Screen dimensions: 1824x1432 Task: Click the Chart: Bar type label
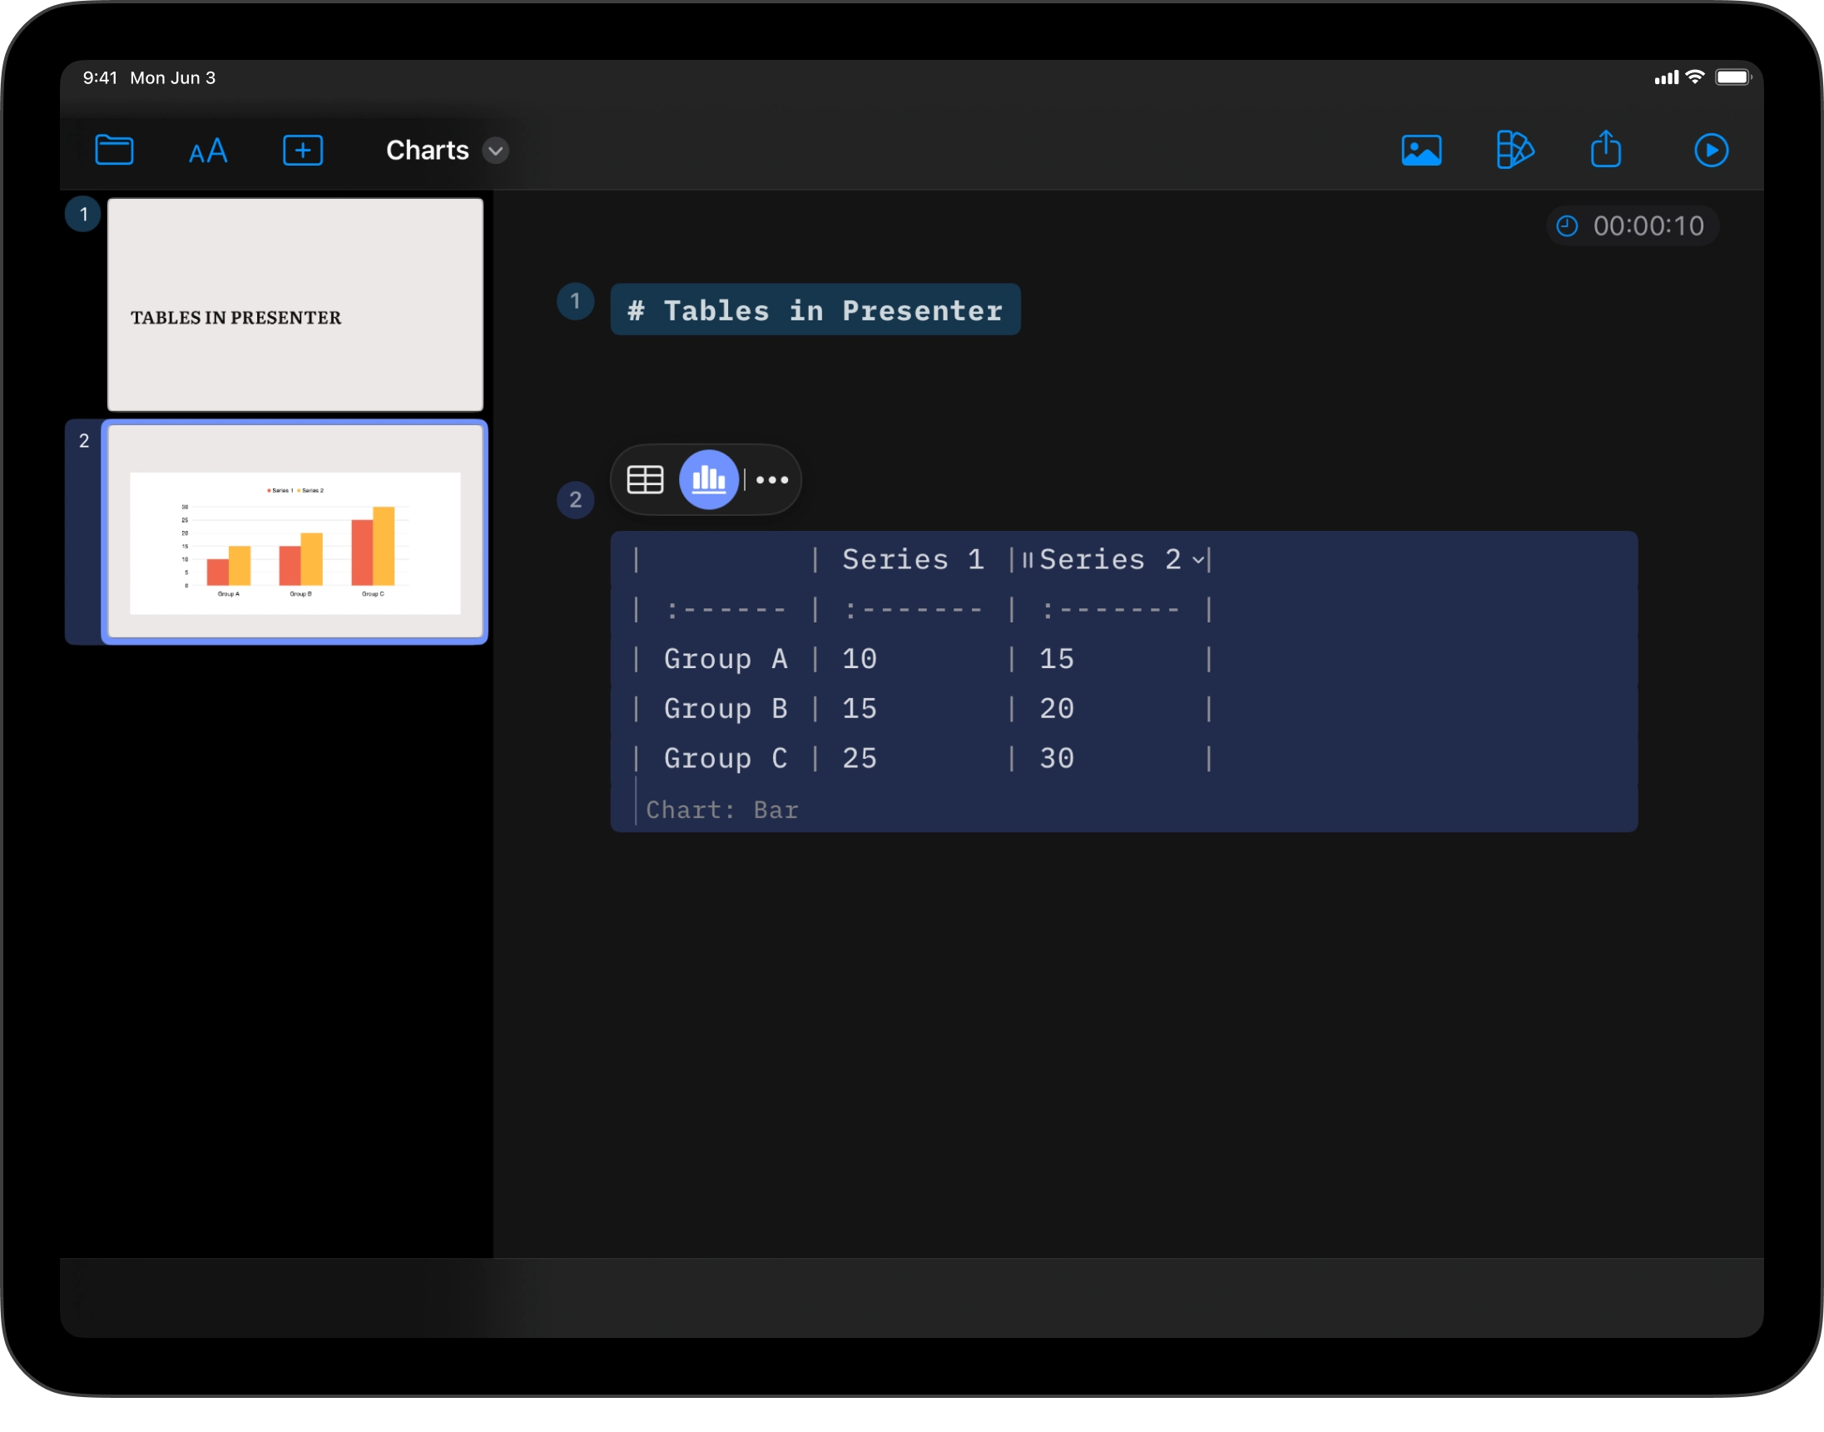click(x=721, y=810)
